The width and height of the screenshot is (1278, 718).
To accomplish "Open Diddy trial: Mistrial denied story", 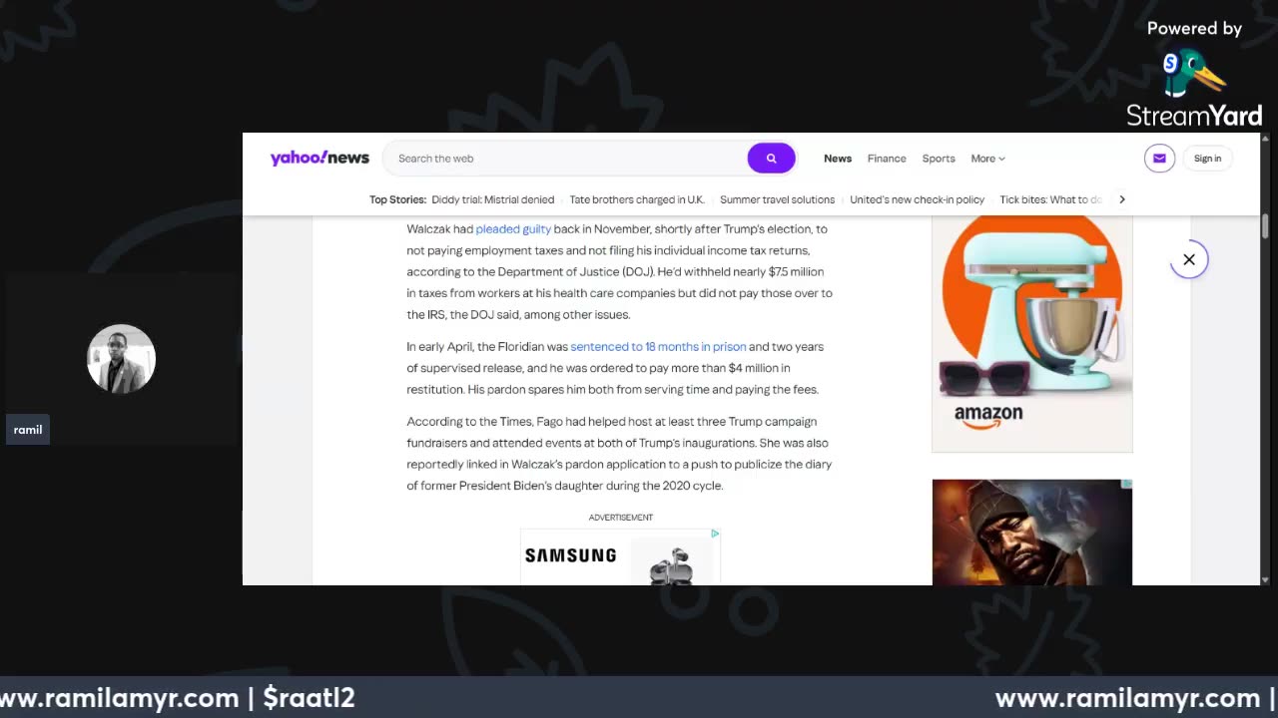I will click(492, 199).
